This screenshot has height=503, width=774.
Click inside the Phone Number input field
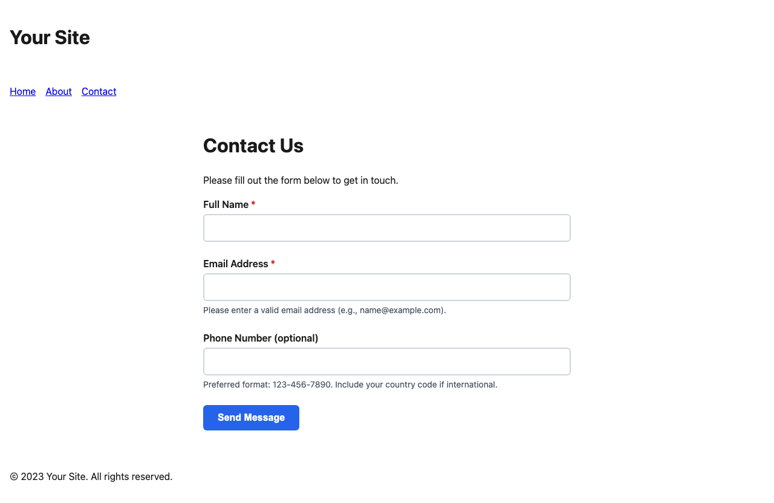pos(386,361)
